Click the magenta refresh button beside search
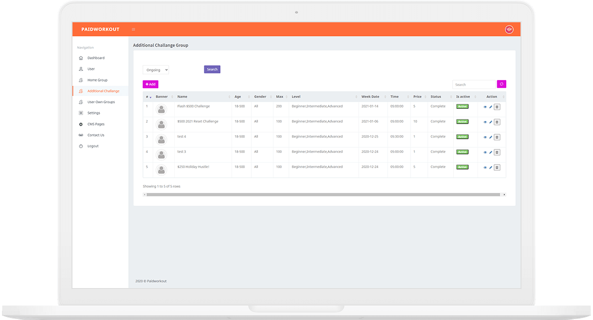The height and width of the screenshot is (320, 593). click(x=501, y=84)
